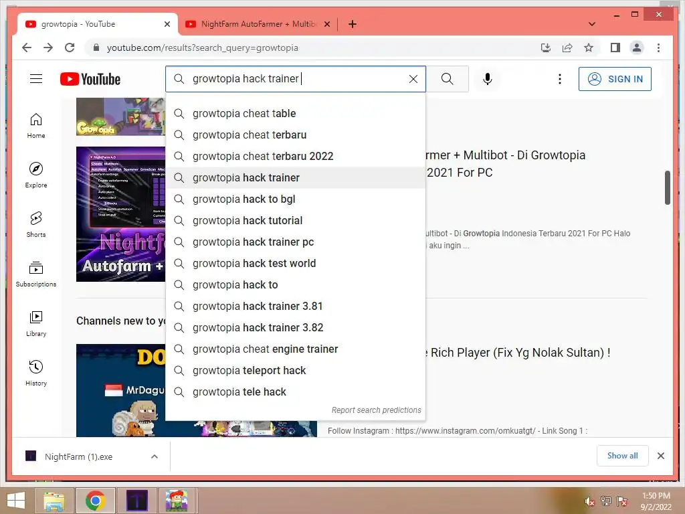Choose suggestion growtopia hack to
Viewport: 685px width, 514px height.
click(x=295, y=285)
